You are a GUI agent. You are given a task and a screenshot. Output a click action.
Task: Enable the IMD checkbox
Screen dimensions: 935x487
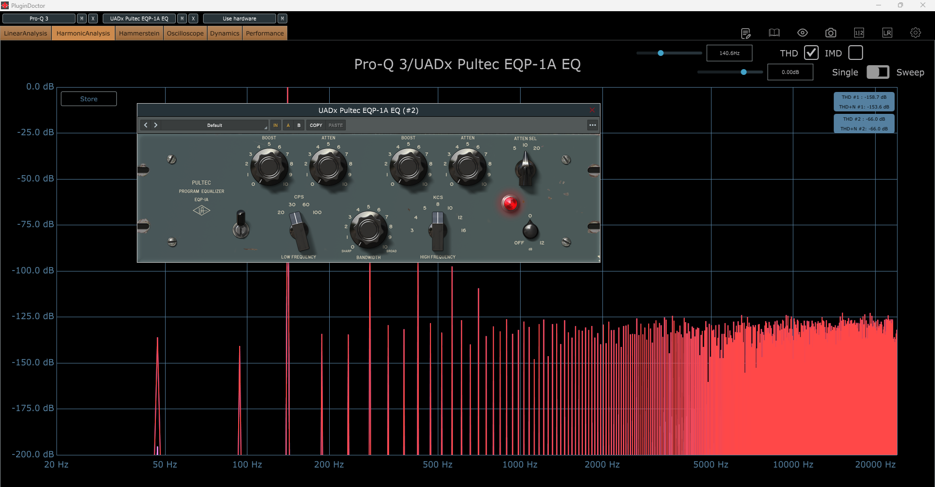(x=856, y=53)
